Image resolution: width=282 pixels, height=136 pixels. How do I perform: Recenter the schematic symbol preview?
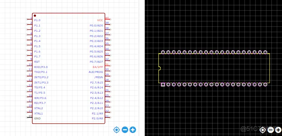click(x=116, y=130)
